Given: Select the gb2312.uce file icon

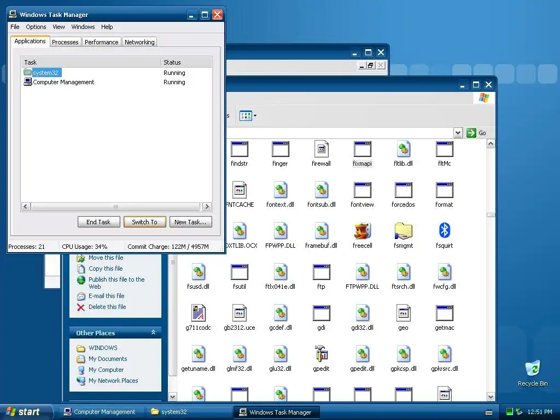Looking at the screenshot, I should click(x=240, y=313).
